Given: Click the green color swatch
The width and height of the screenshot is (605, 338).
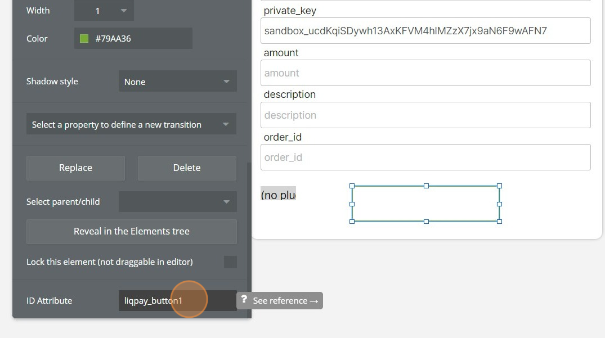Looking at the screenshot, I should pos(84,39).
